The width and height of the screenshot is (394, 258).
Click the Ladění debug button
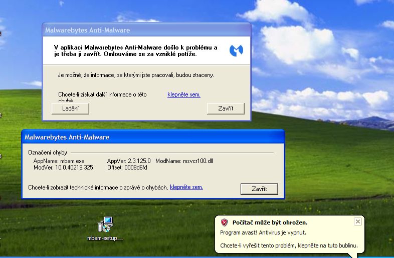coord(70,108)
